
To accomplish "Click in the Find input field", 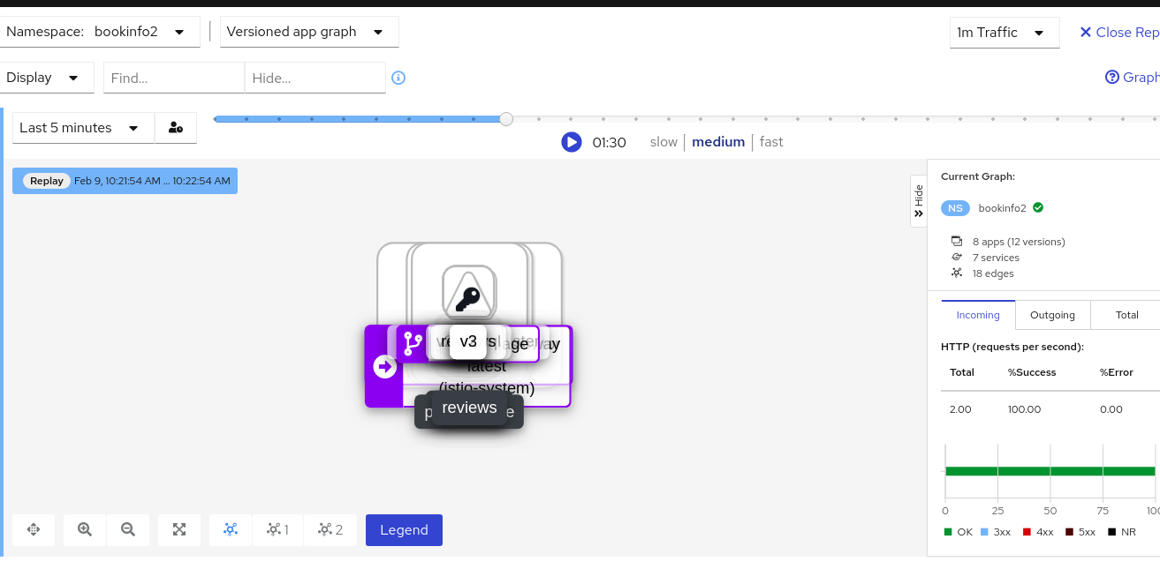I will point(174,78).
